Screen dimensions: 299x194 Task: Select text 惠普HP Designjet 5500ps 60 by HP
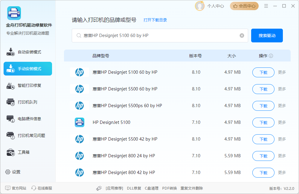pyautogui.click(x=127, y=106)
